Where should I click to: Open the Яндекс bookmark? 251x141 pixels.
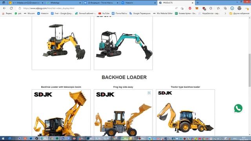tap(7, 13)
